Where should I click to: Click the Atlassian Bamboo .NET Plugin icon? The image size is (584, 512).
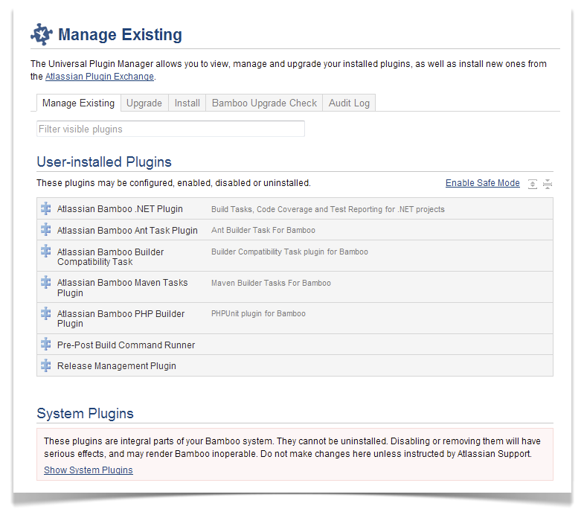point(46,208)
